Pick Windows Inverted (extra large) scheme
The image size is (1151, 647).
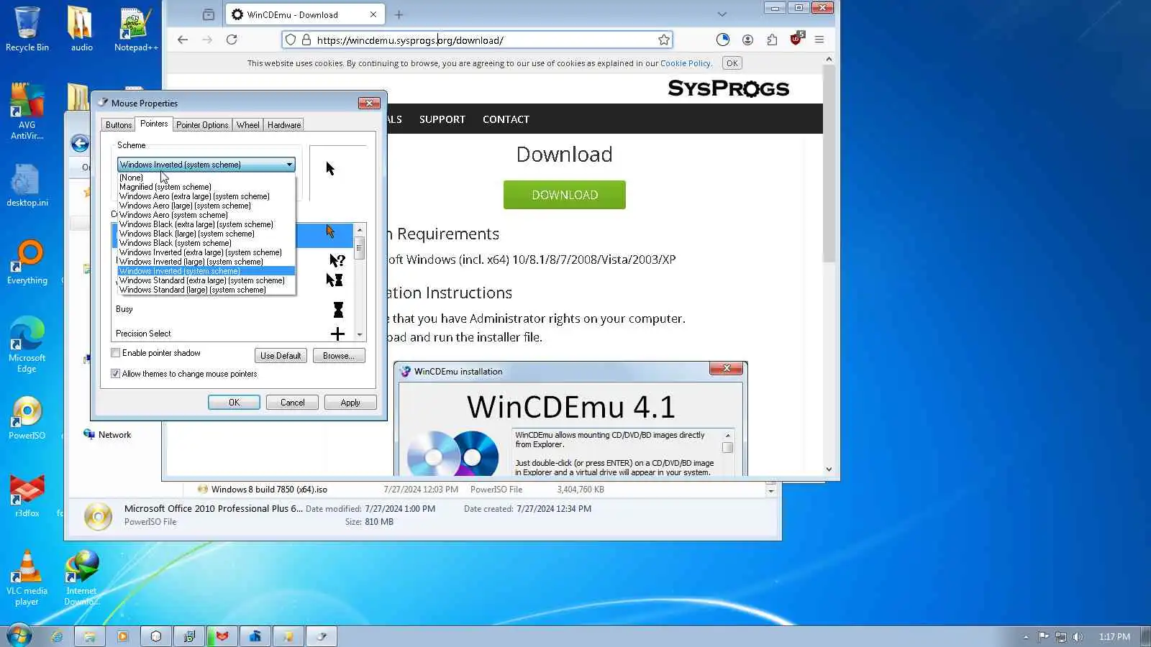(206, 252)
